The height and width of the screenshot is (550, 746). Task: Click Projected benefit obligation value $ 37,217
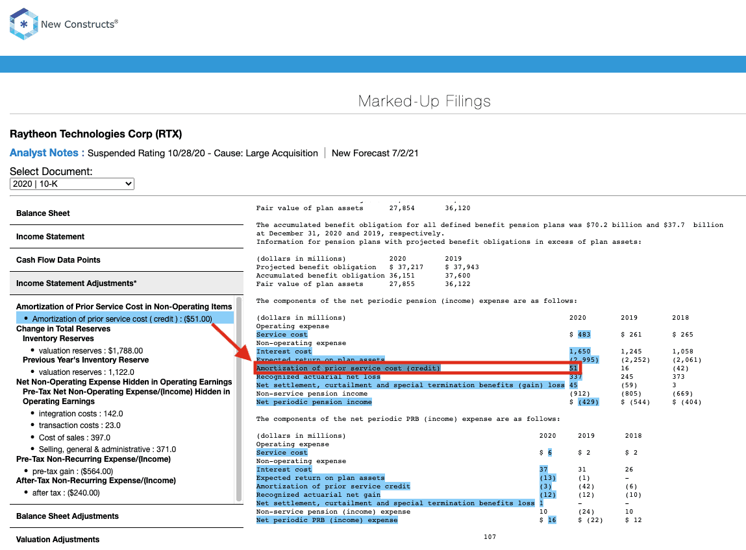click(x=406, y=267)
